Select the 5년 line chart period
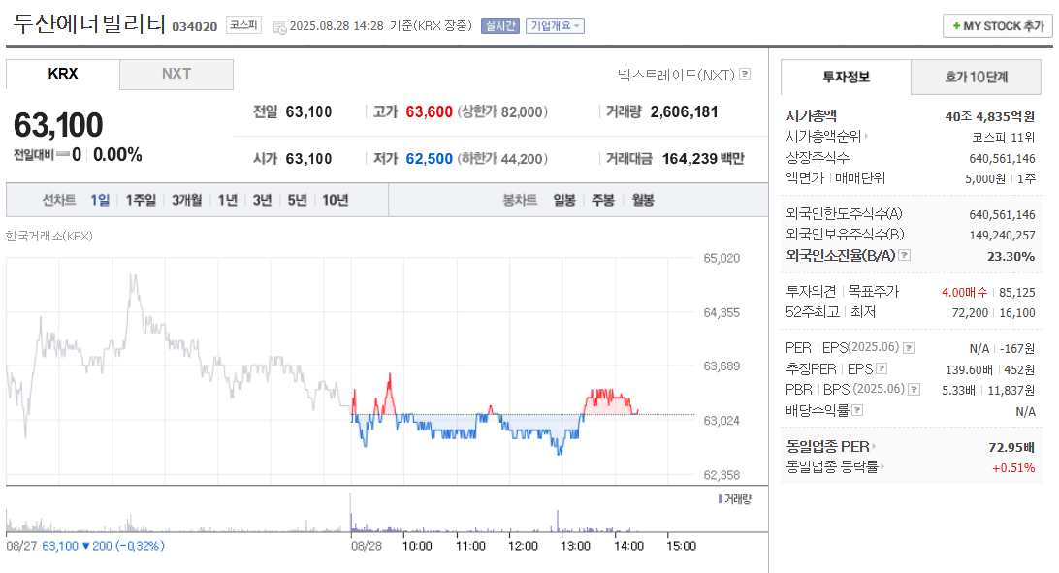Image resolution: width=1059 pixels, height=573 pixels. click(x=297, y=200)
